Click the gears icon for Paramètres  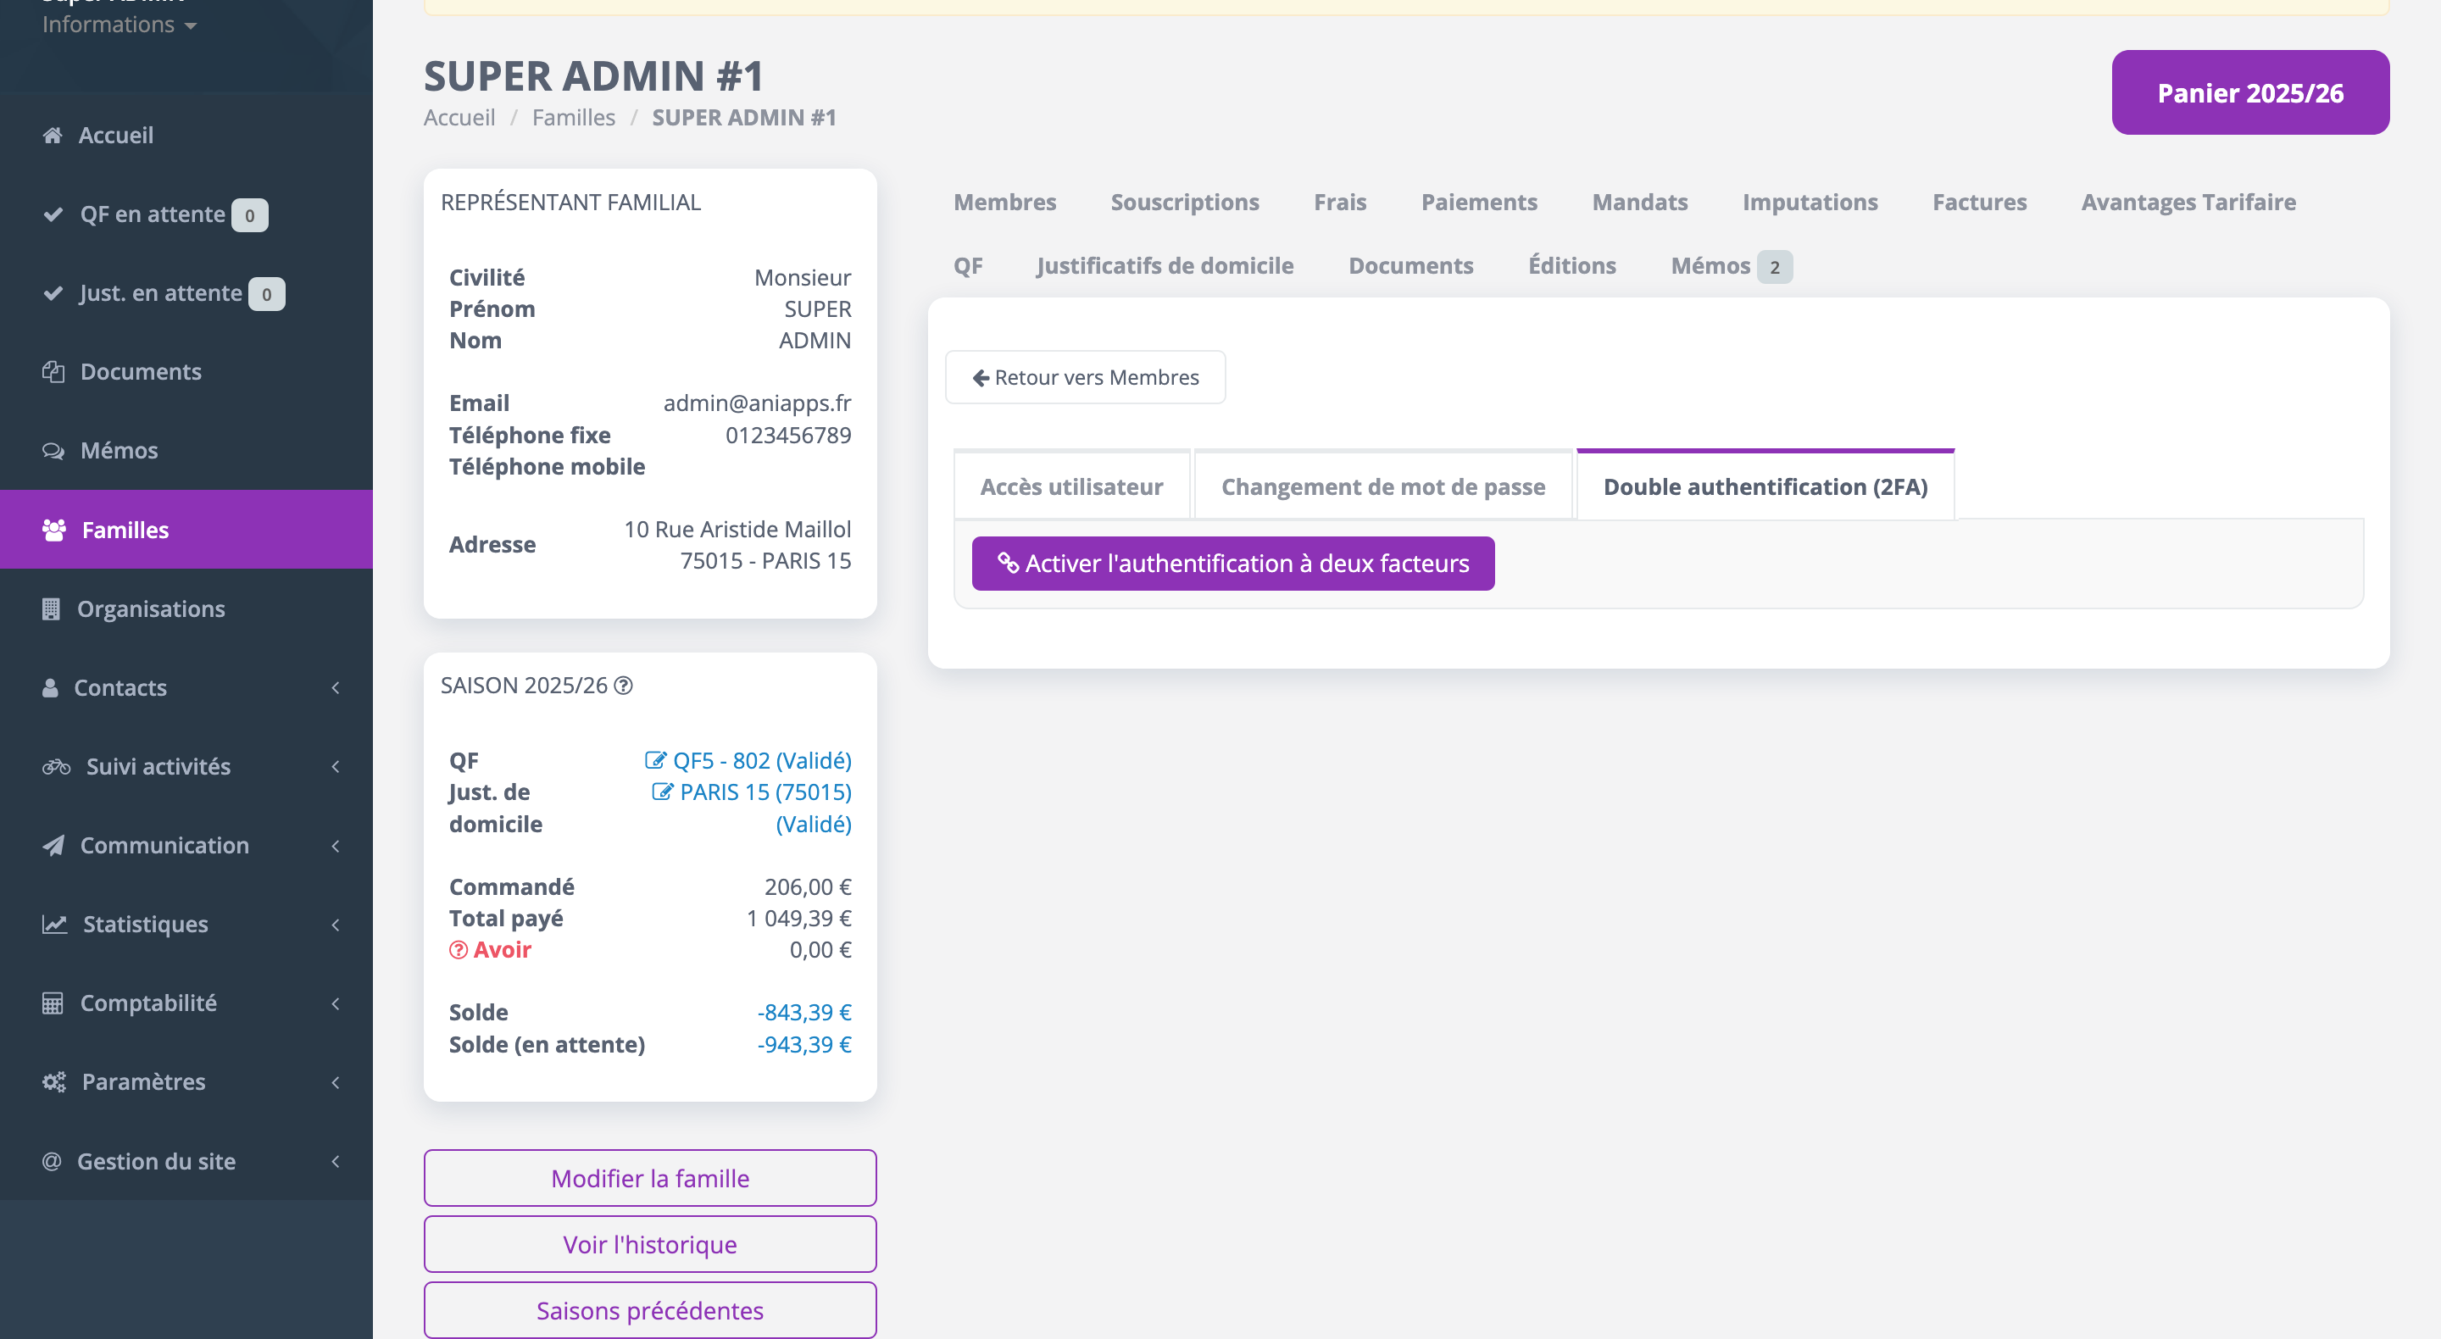pyautogui.click(x=55, y=1081)
